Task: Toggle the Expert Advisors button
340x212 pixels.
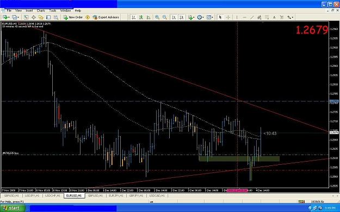Action: pyautogui.click(x=106, y=17)
